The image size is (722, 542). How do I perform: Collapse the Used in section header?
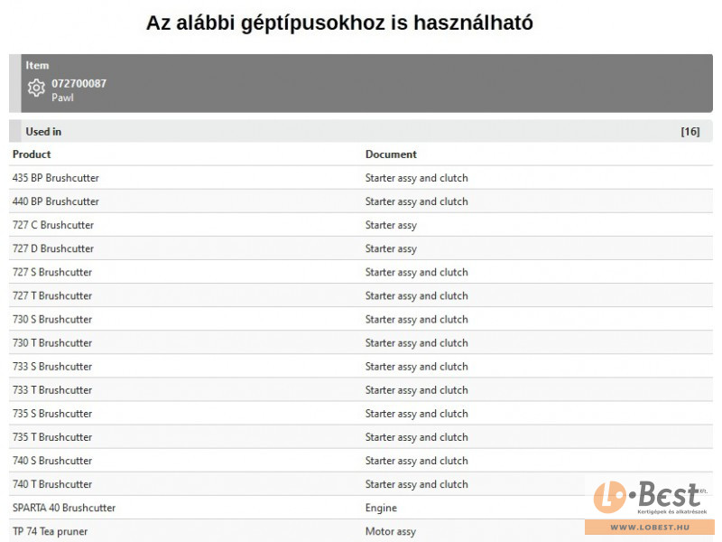coord(43,132)
